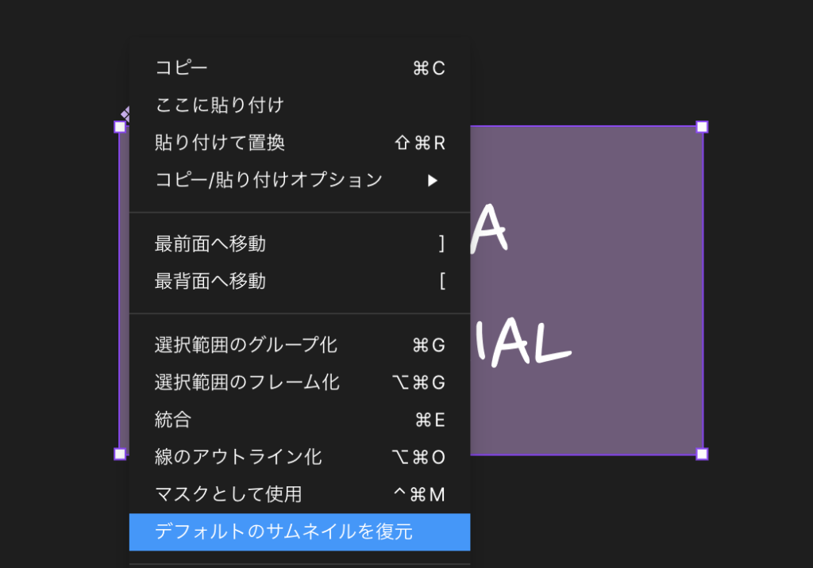The width and height of the screenshot is (813, 568).
Task: Expand the submenu arrow beside コピー/貼り付けオプション
Action: pos(433,181)
